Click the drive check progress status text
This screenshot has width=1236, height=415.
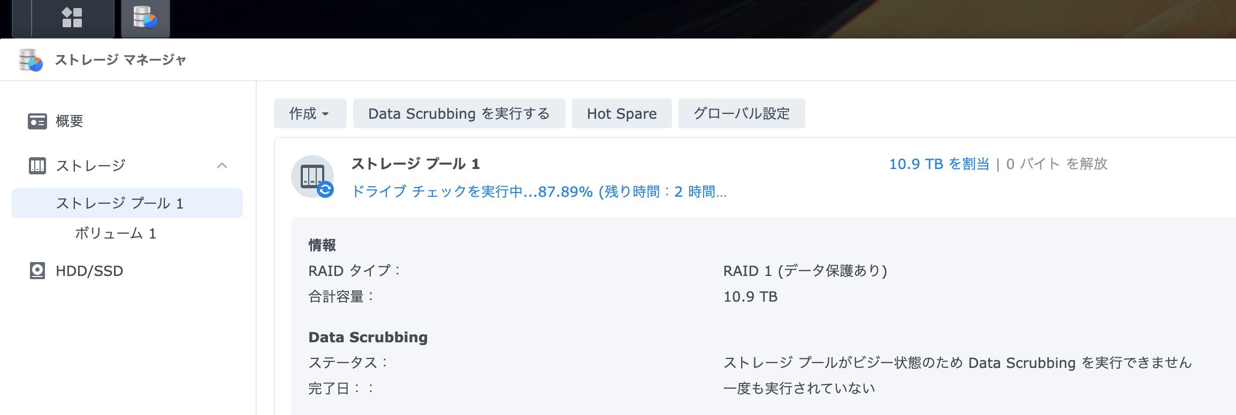tap(539, 191)
